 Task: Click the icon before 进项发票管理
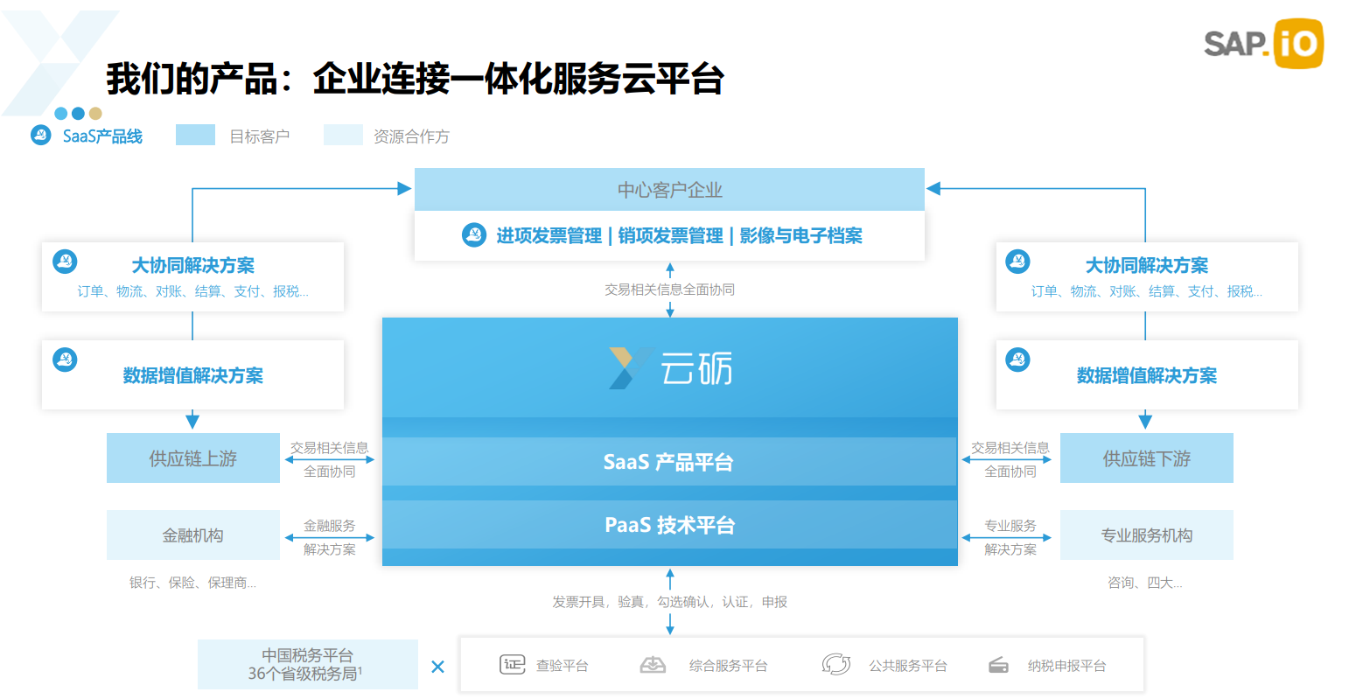[x=474, y=234]
